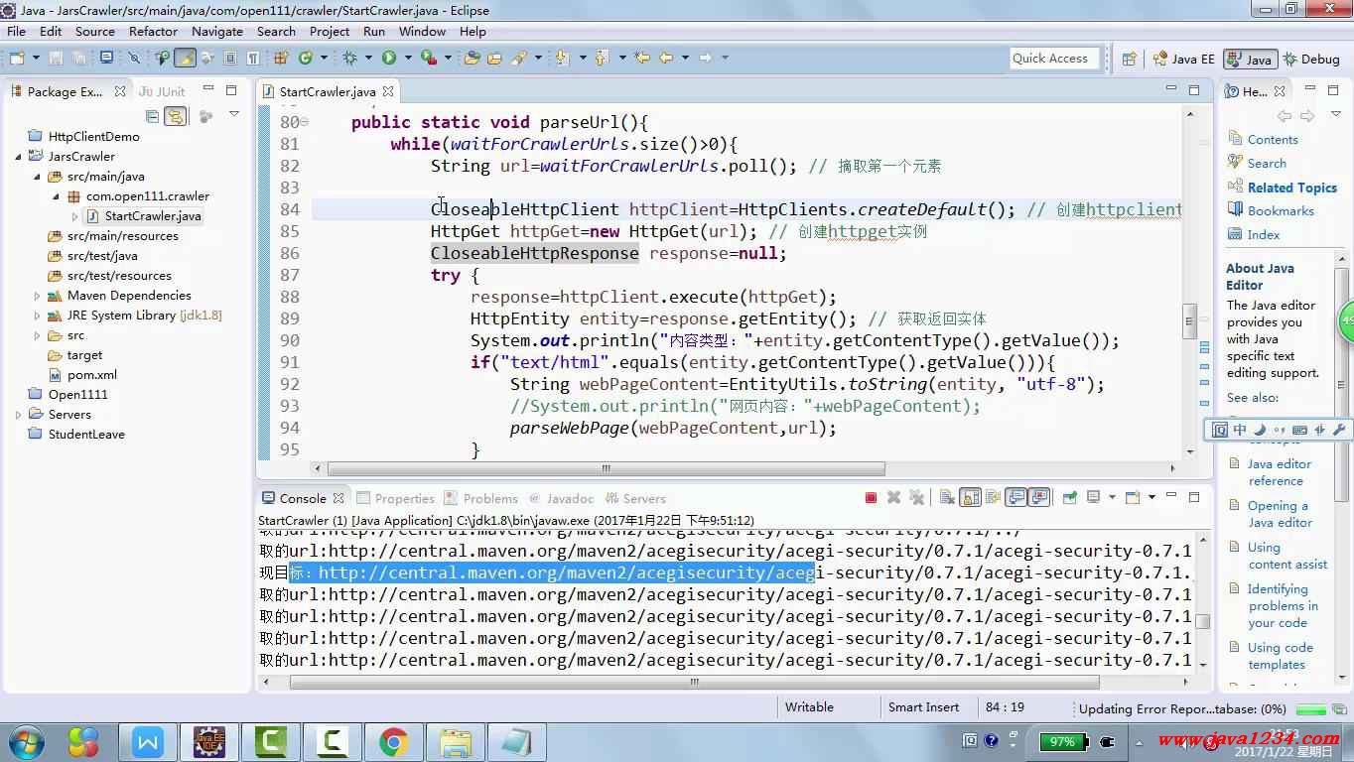Toggle Scroll Lock in Console toolbar

click(x=970, y=497)
